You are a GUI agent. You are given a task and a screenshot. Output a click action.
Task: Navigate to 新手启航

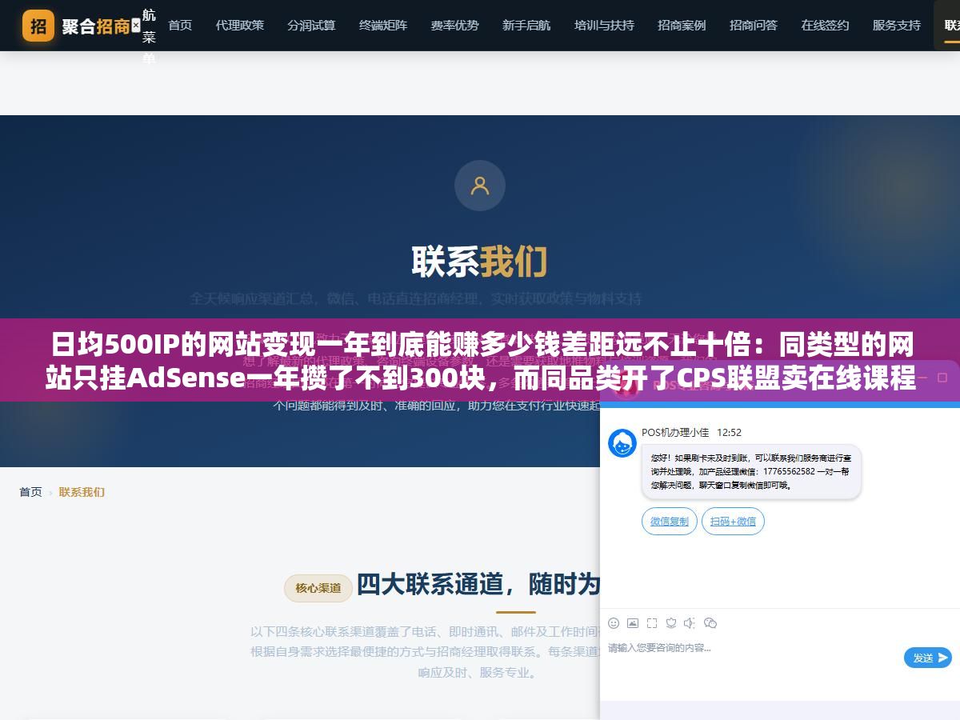point(526,26)
